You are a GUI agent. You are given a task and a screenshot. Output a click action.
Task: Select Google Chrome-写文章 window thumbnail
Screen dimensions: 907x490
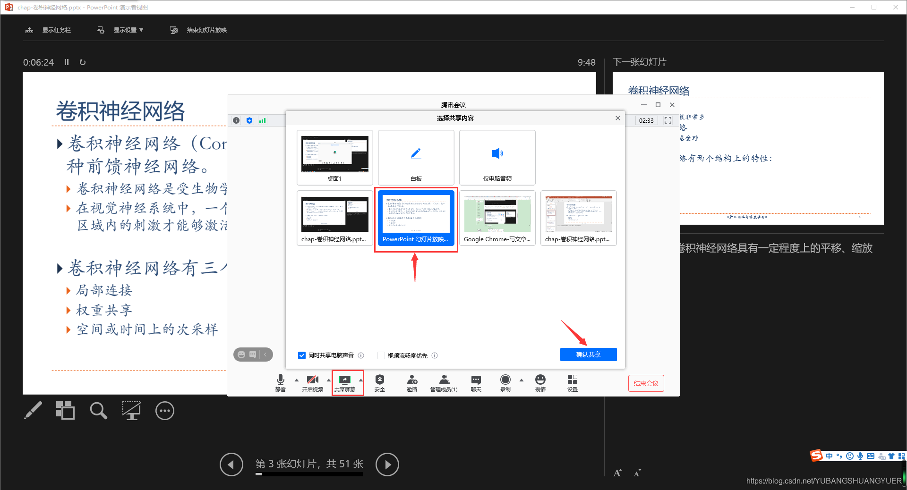[x=497, y=218]
